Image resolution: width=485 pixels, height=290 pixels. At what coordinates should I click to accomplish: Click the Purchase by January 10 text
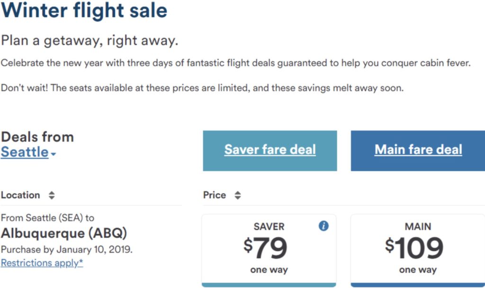click(x=66, y=249)
